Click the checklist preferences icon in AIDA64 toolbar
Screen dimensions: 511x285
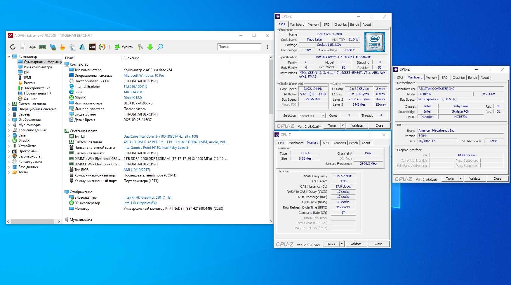(x=73, y=47)
